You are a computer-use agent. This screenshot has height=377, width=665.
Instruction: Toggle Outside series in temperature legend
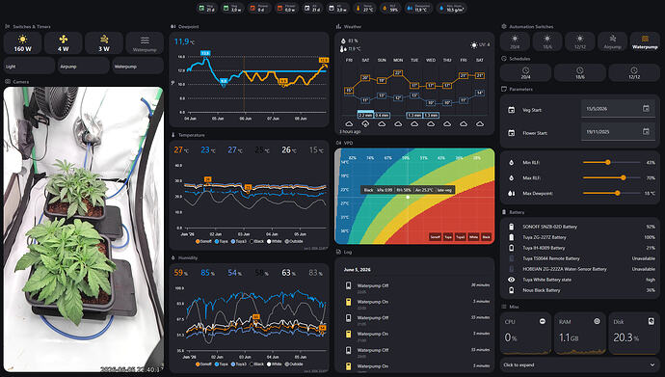pos(294,241)
